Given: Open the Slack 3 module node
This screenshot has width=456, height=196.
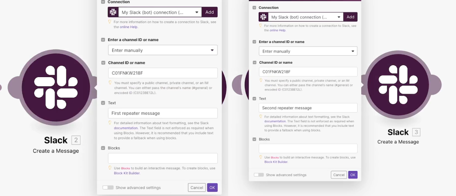Looking at the screenshot, I should [x=398, y=84].
